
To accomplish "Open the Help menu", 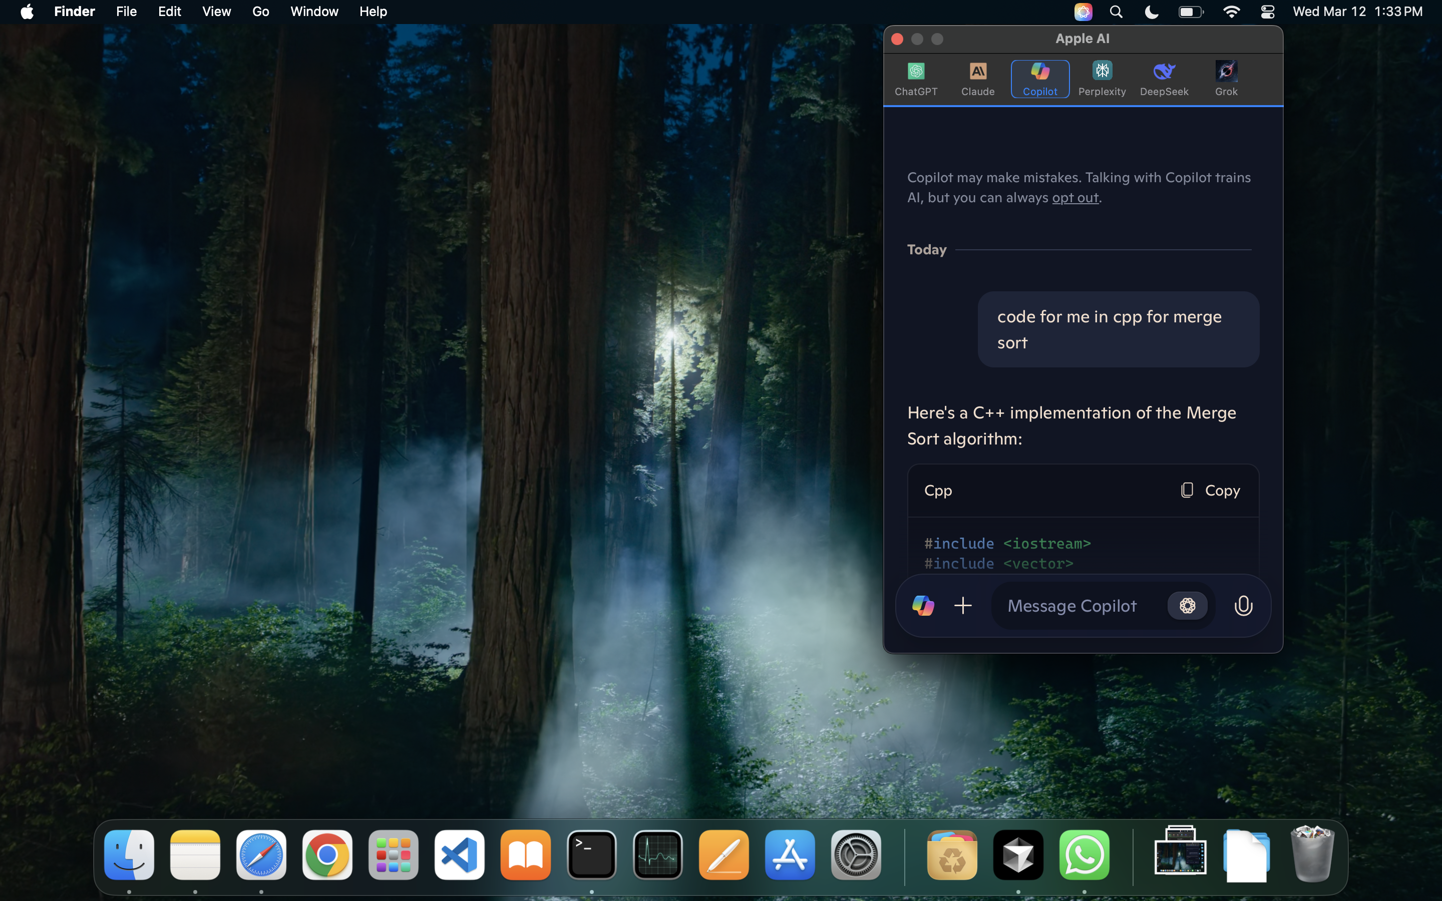I will [x=373, y=12].
